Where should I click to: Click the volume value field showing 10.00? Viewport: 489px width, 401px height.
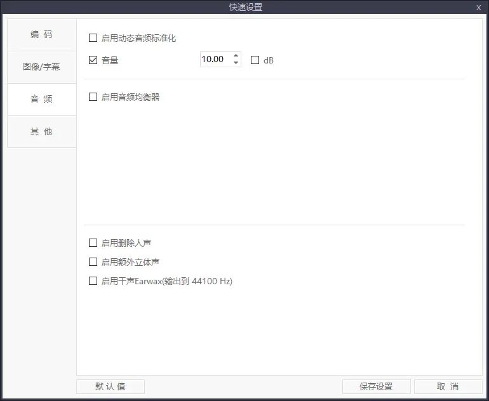coord(215,60)
